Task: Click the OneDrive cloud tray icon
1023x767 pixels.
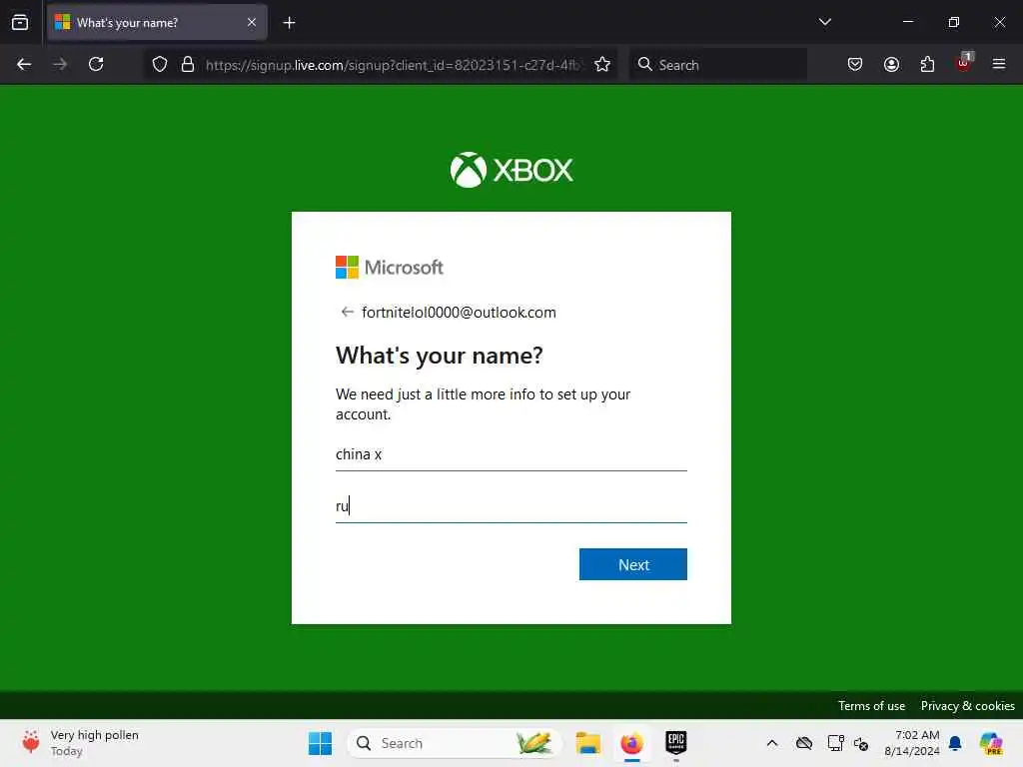Action: (x=804, y=743)
